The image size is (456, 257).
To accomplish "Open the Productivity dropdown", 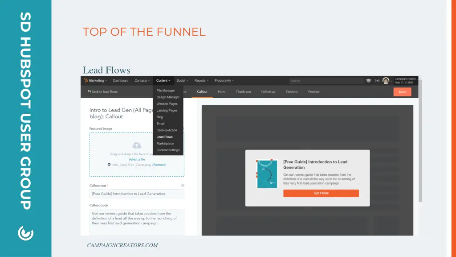I will (x=224, y=81).
